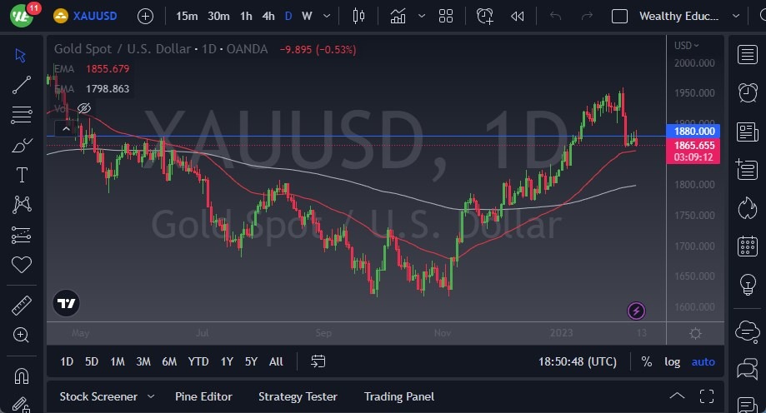Select the text annotation tool
766x413 pixels.
click(22, 175)
